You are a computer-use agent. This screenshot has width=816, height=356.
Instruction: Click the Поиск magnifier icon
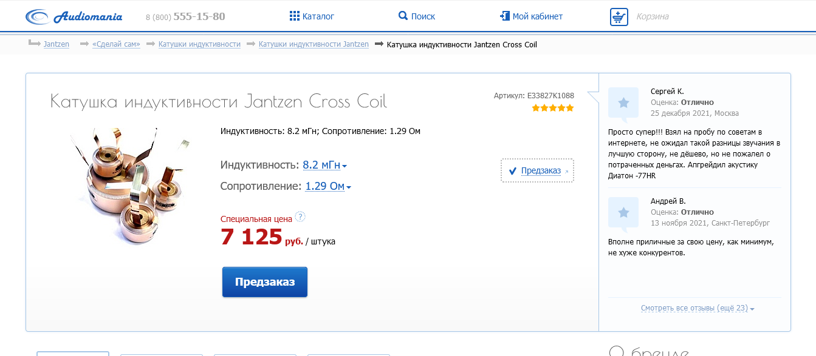coord(403,16)
